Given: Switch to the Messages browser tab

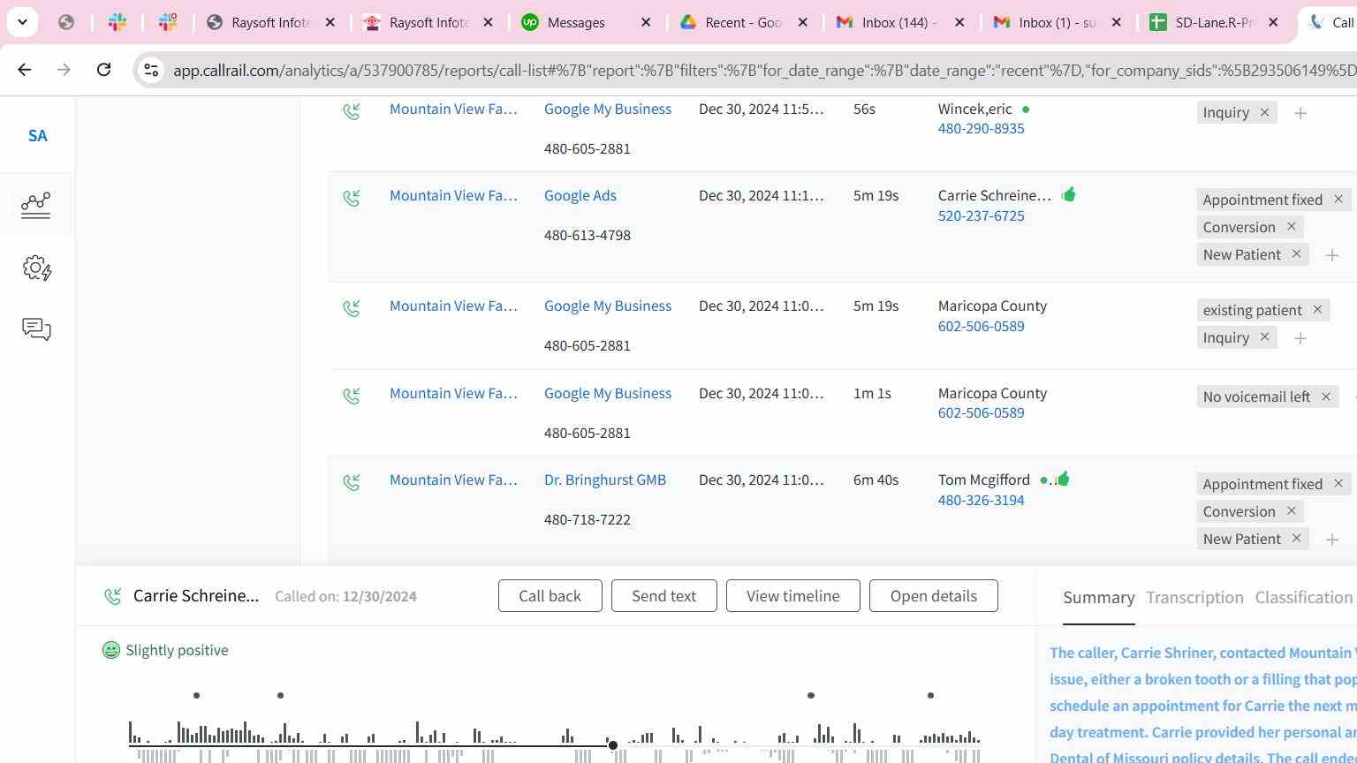Looking at the screenshot, I should (x=575, y=23).
